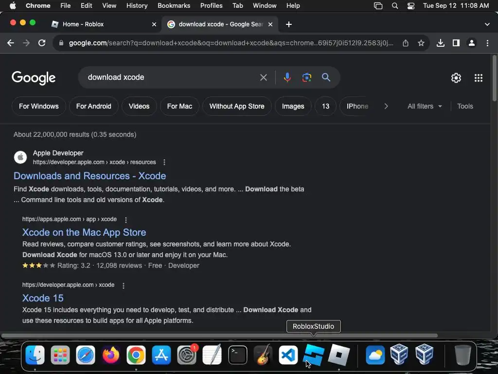
Task: Open options for Apple Developer result
Action: (x=164, y=162)
